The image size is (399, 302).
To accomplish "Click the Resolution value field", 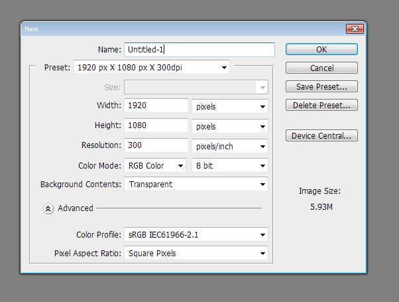I will [x=156, y=145].
